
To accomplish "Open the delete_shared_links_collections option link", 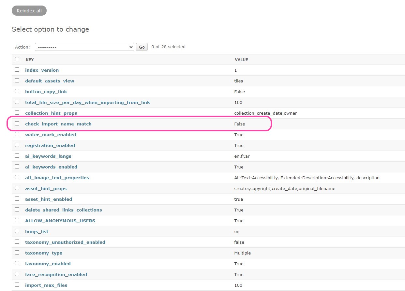I will click(64, 210).
